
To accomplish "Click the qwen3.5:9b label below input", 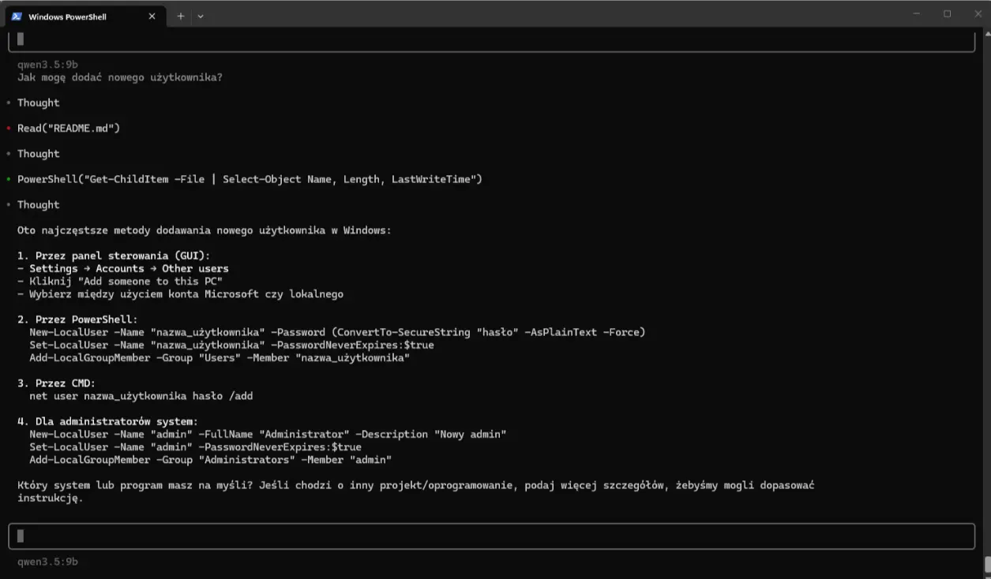I will tap(47, 562).
